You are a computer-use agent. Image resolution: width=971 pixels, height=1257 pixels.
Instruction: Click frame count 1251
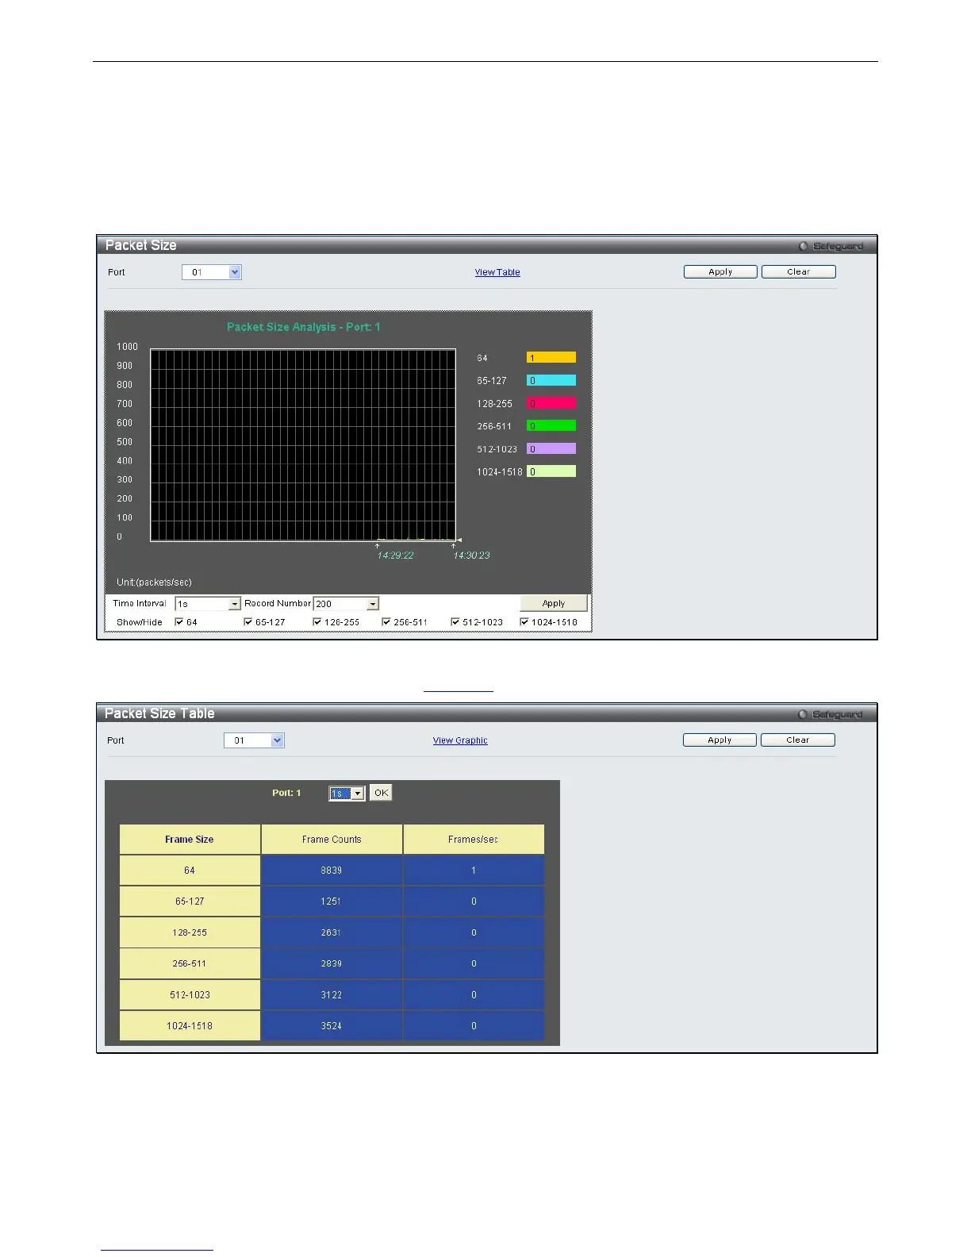click(x=332, y=901)
